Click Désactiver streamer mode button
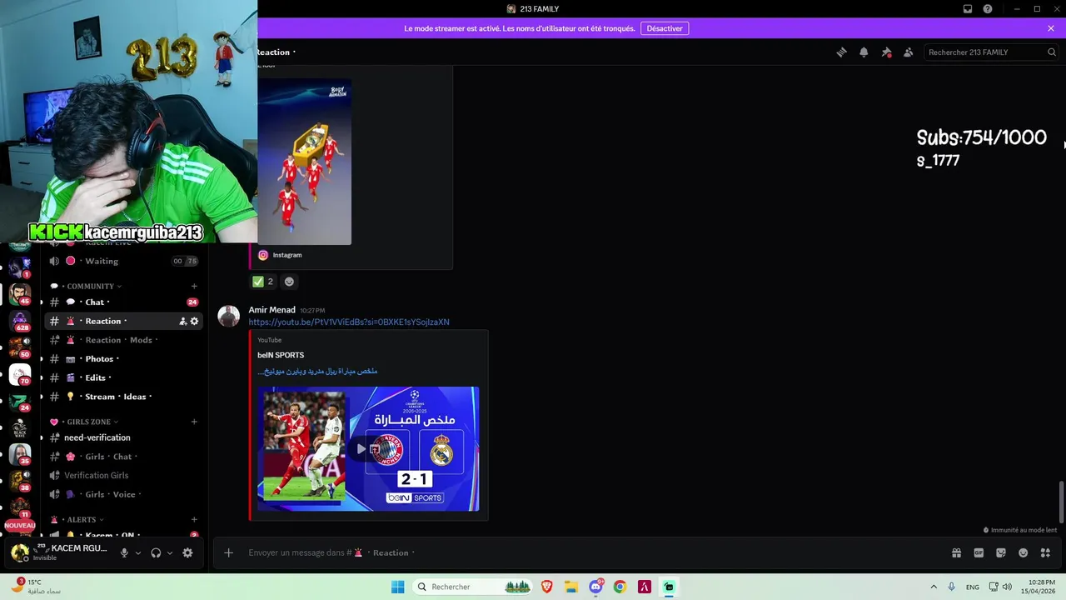Viewport: 1066px width, 600px height. [665, 28]
